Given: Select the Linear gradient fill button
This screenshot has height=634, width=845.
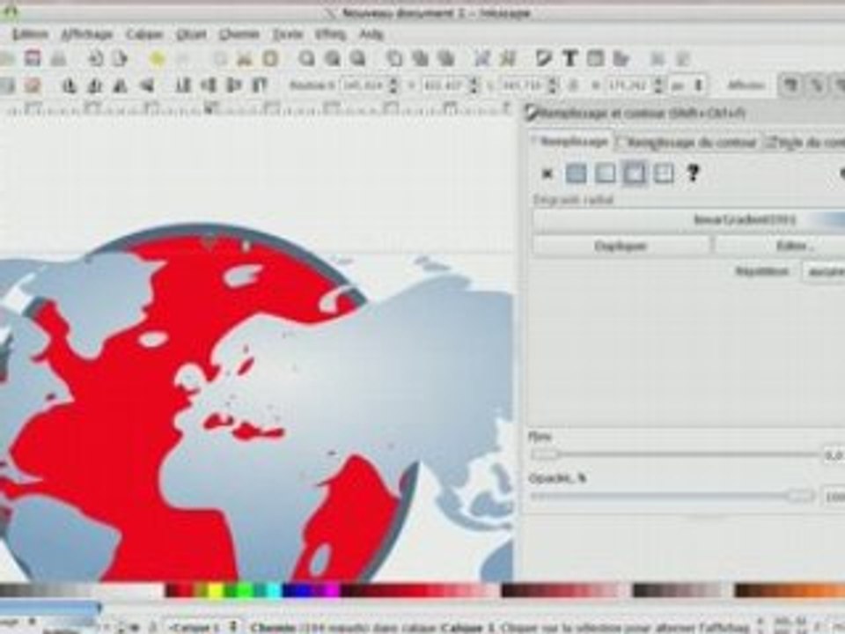Looking at the screenshot, I should (x=606, y=173).
